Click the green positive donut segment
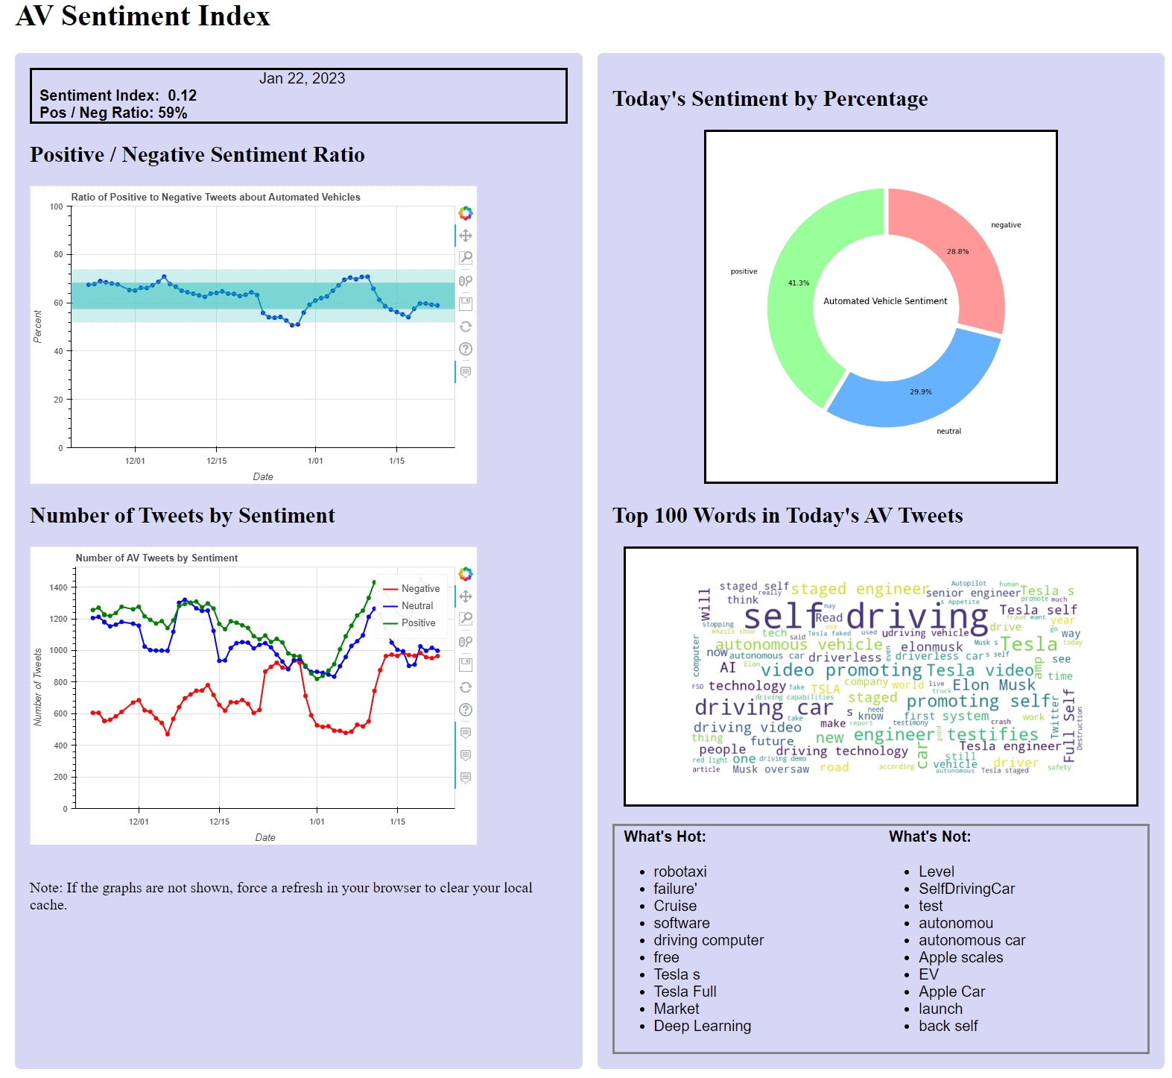 [x=799, y=298]
